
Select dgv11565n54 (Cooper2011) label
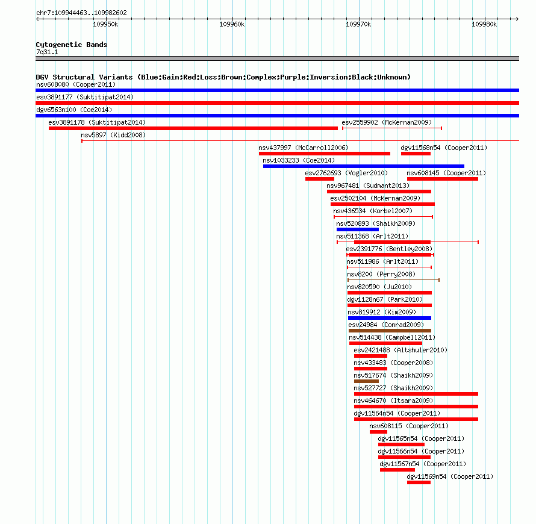click(x=421, y=438)
